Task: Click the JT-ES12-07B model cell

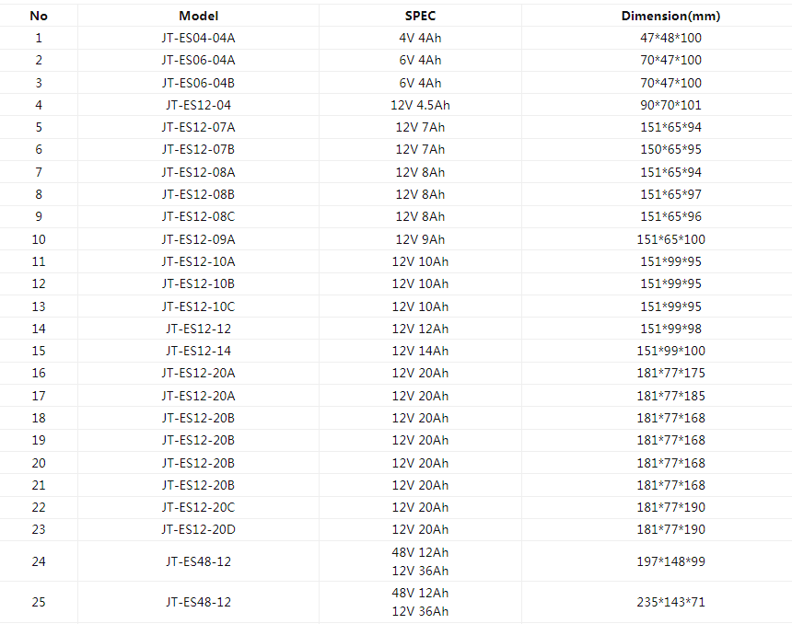Action: click(198, 149)
